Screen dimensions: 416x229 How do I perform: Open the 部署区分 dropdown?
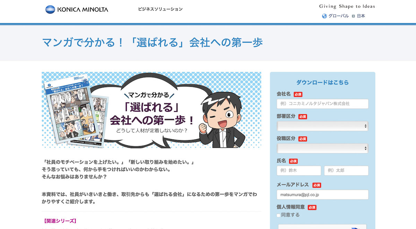(x=322, y=126)
